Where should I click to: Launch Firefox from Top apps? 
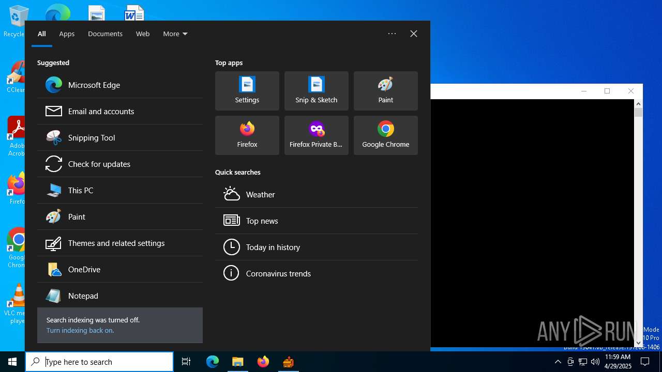click(247, 135)
